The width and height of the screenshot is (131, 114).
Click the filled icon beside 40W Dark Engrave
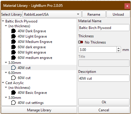tap(14, 31)
